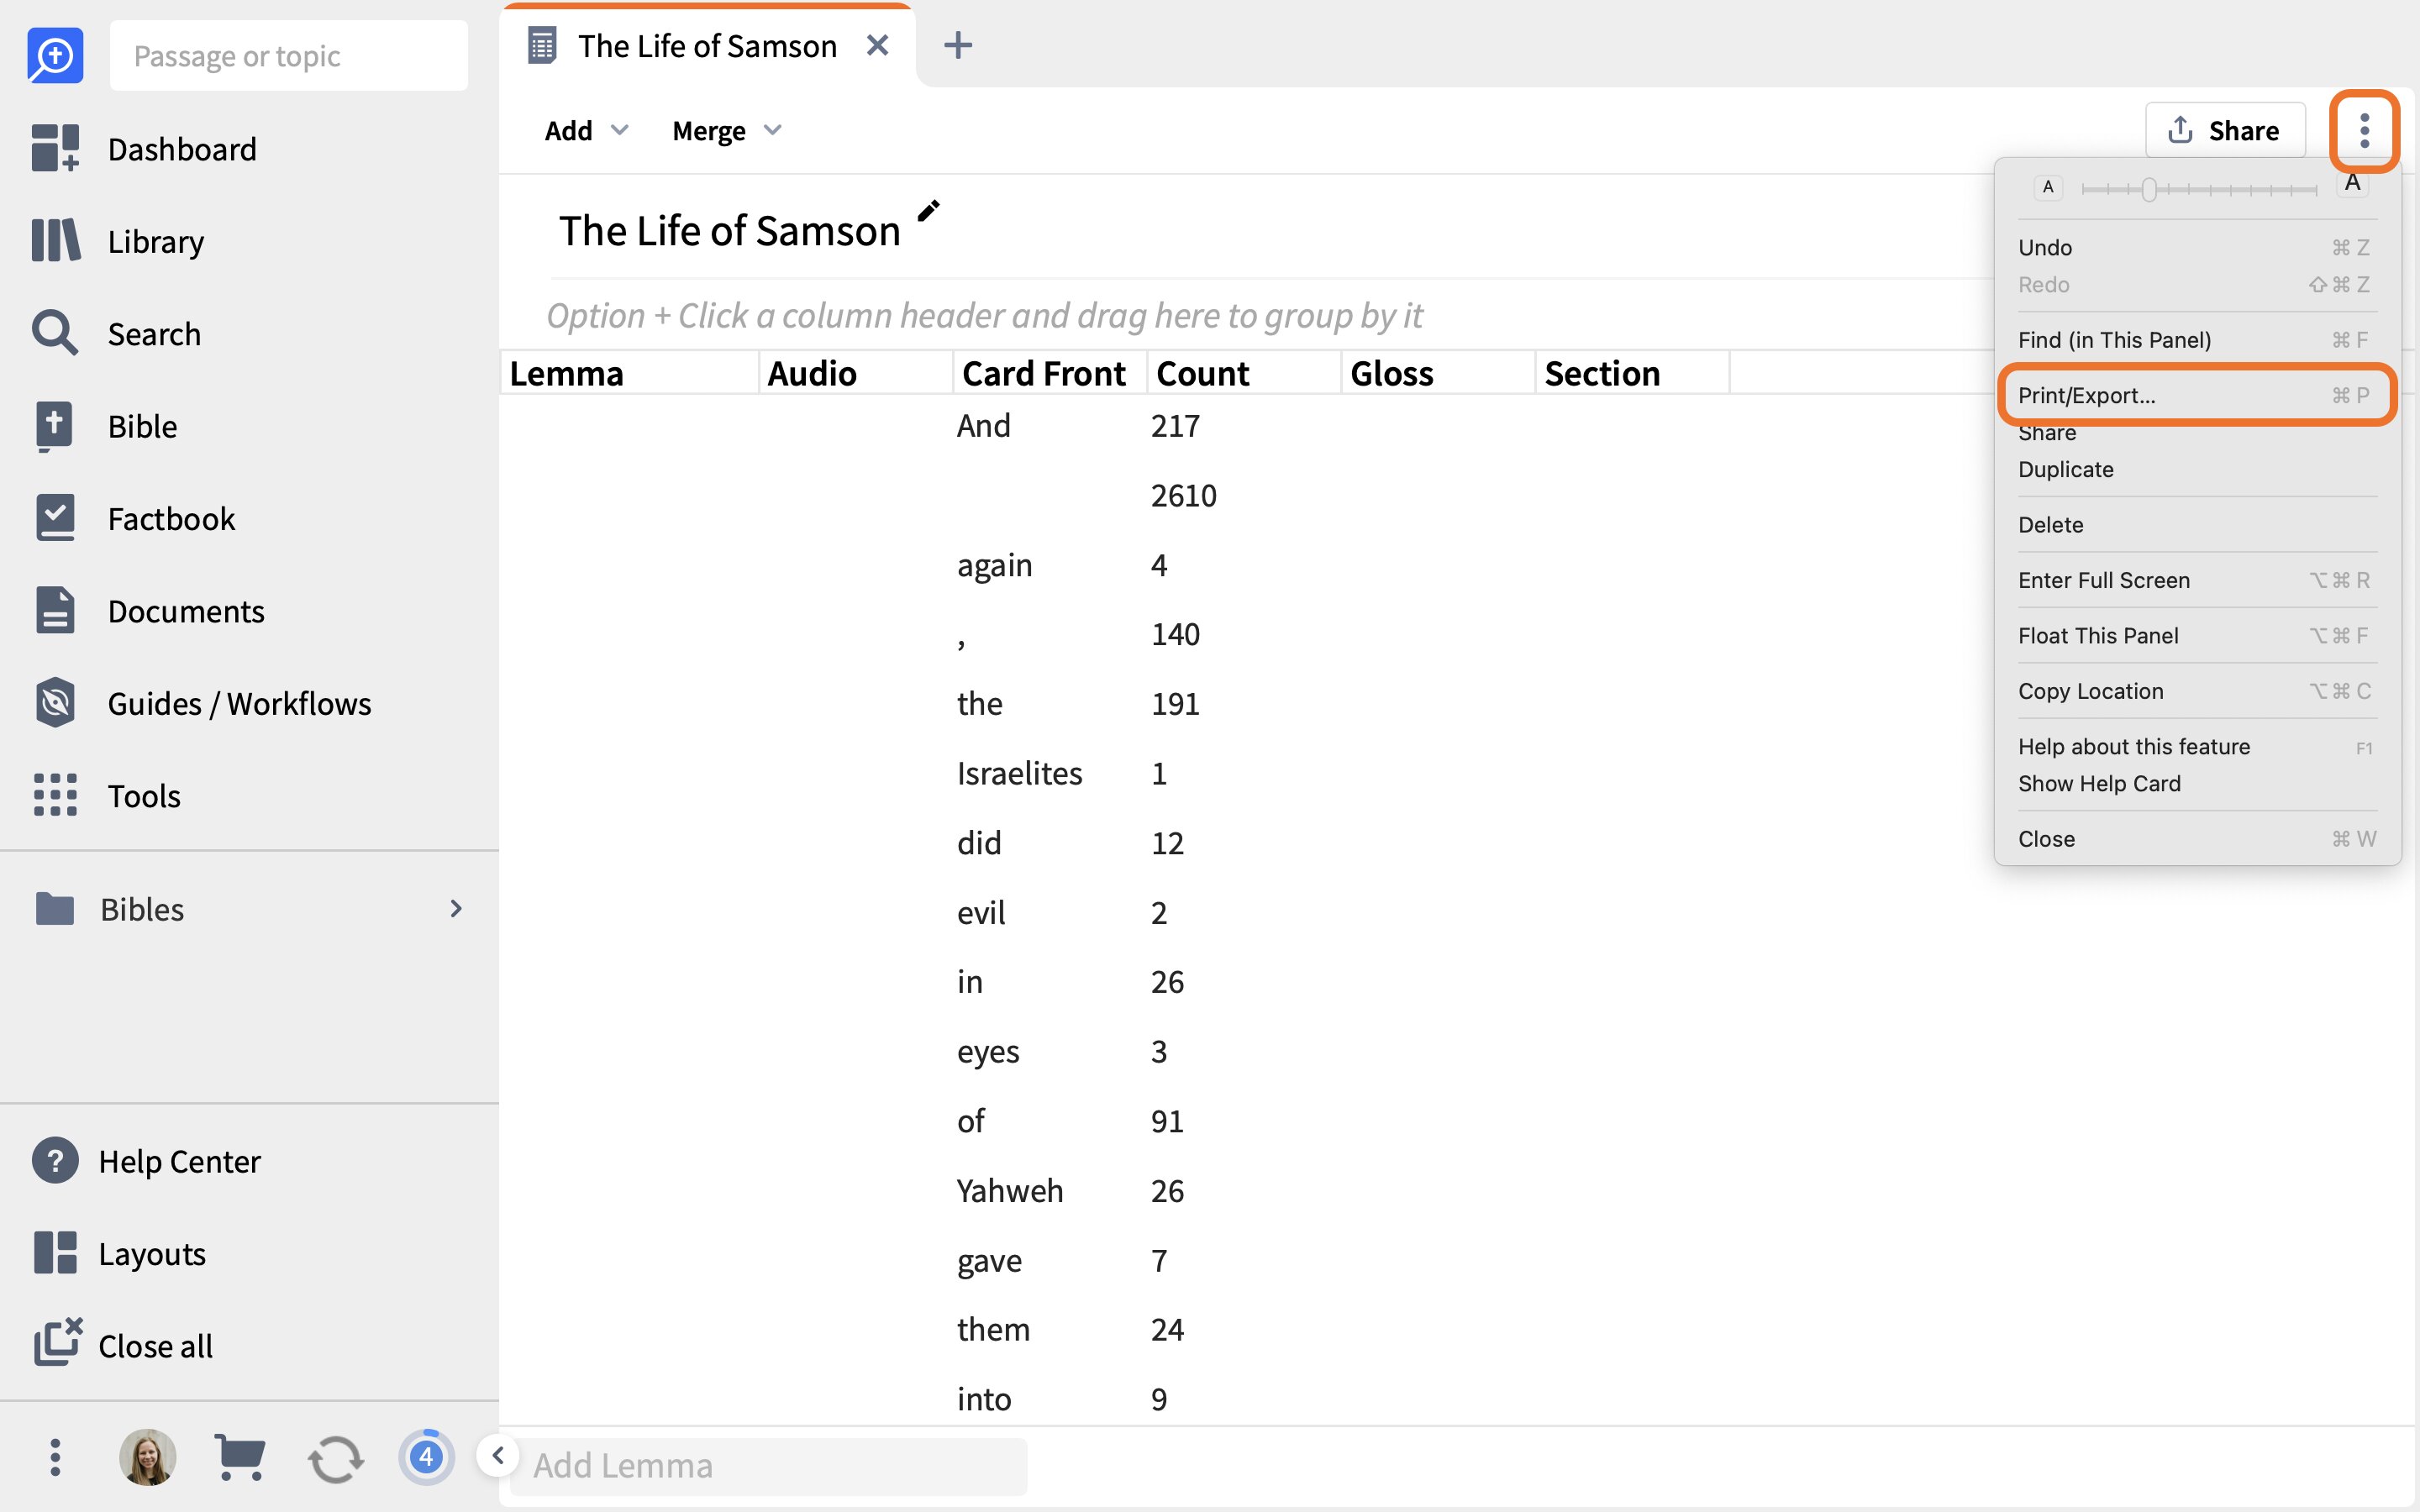Click the Add Lemma input field

pos(768,1465)
